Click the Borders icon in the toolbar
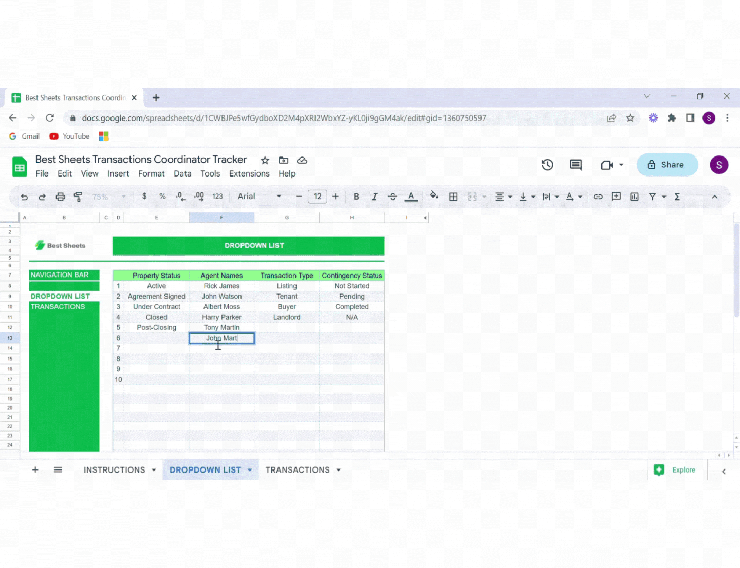 453,197
